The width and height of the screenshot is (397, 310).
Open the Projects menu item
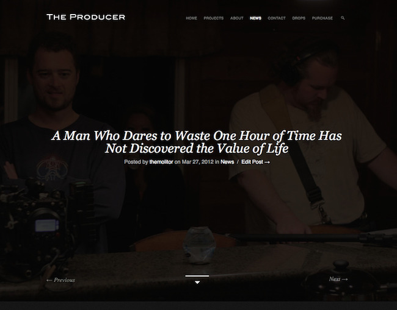coord(213,18)
